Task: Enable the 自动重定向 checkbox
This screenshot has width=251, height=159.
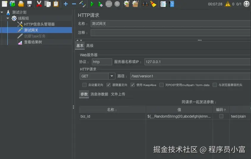Action: click(x=84, y=85)
